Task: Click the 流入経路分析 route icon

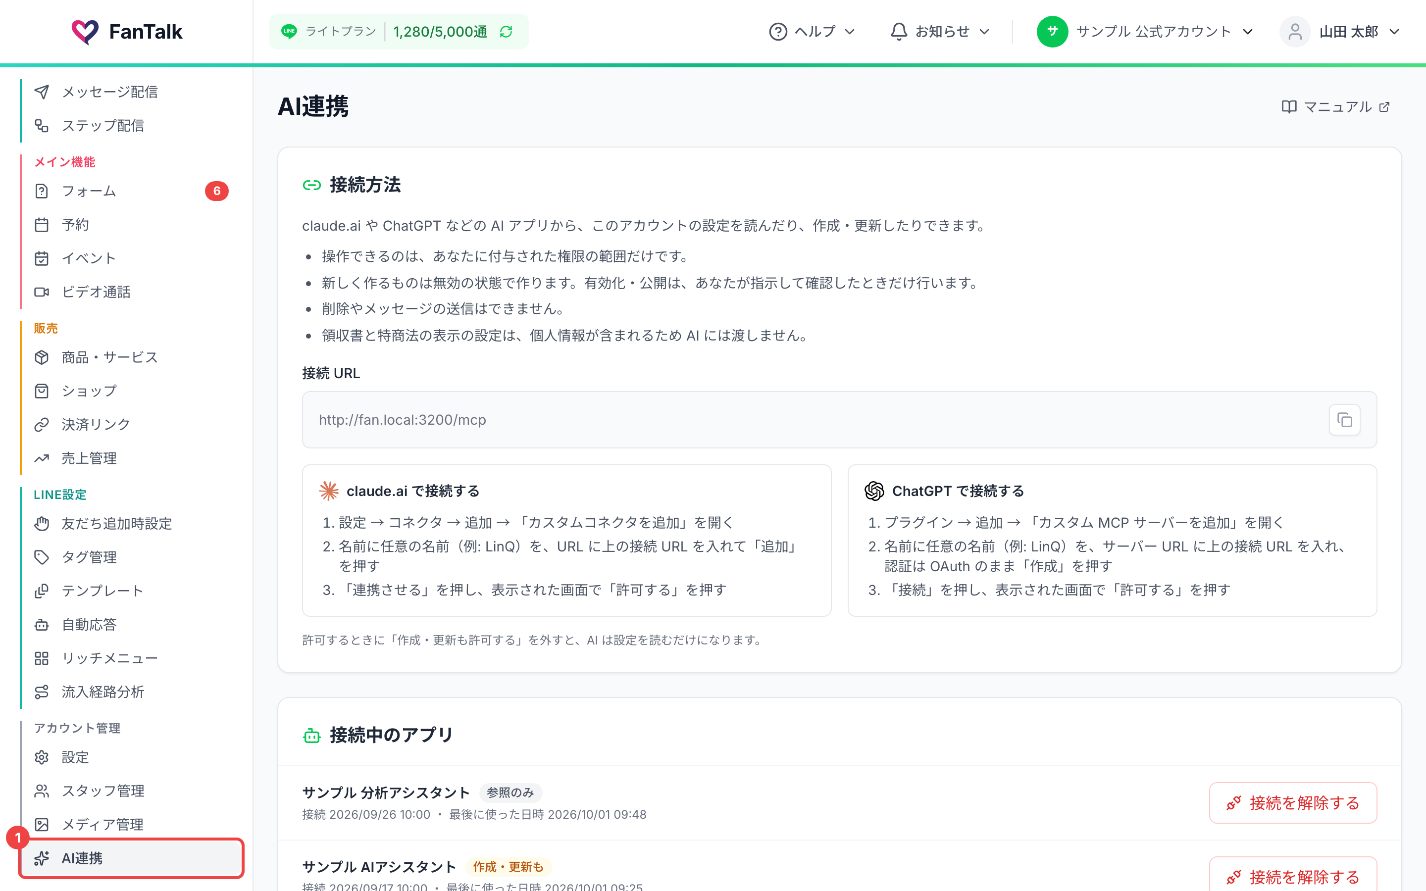Action: (41, 691)
